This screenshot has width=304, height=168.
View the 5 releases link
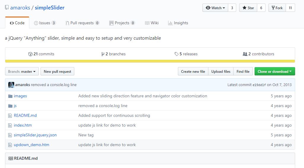click(186, 54)
